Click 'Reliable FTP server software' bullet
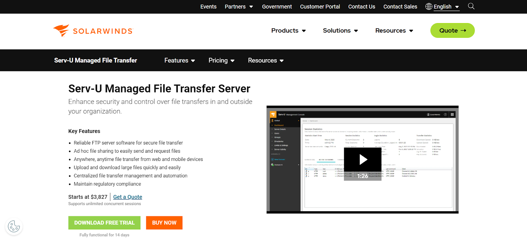Image resolution: width=527 pixels, height=238 pixels. click(128, 143)
